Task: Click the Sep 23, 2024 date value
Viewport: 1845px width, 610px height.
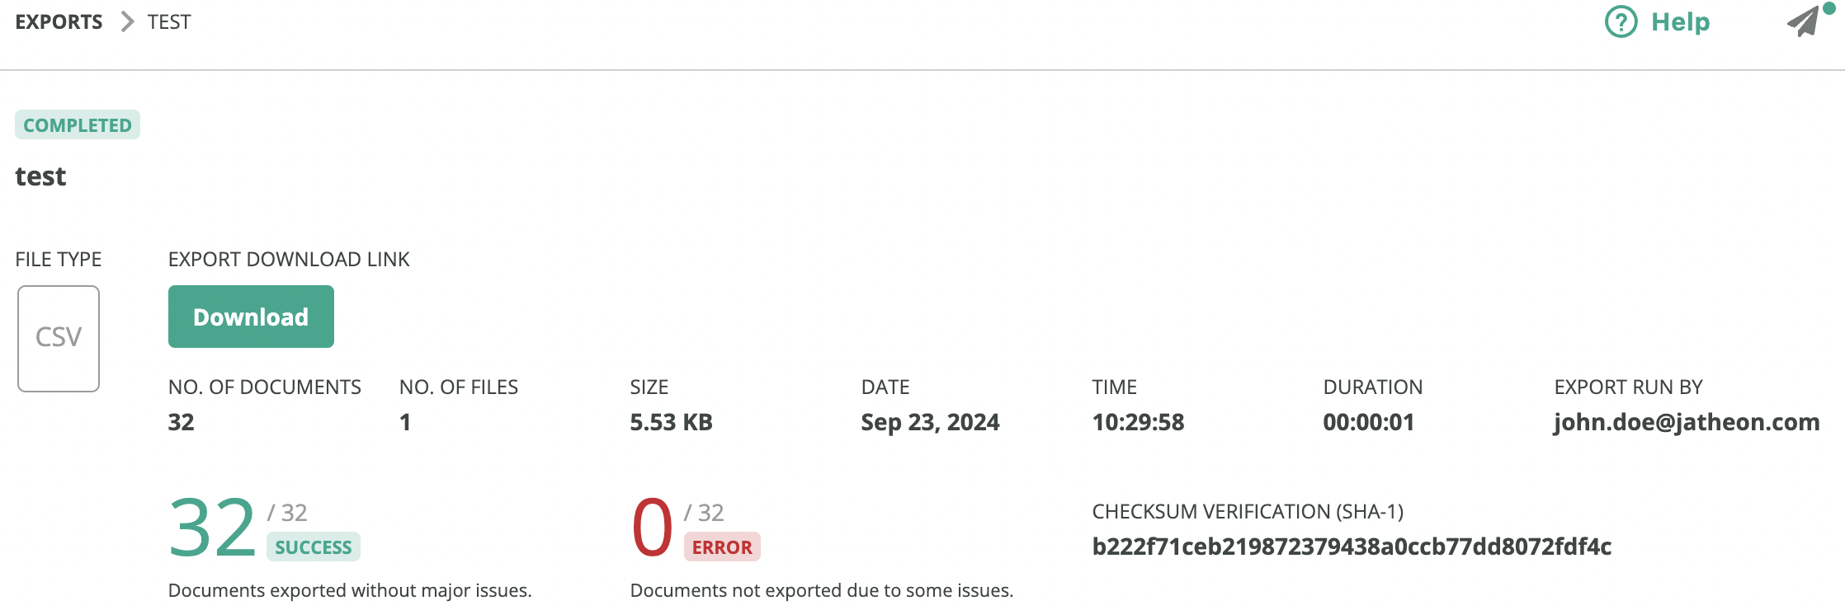Action: point(930,422)
